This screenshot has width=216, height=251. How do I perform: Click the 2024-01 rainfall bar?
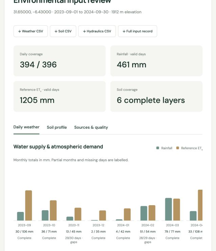119,220
